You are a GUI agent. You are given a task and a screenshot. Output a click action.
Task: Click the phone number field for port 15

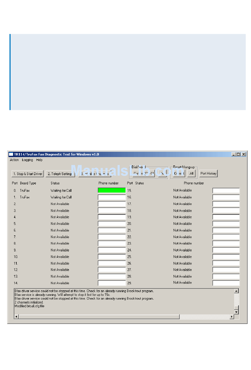[x=226, y=190]
